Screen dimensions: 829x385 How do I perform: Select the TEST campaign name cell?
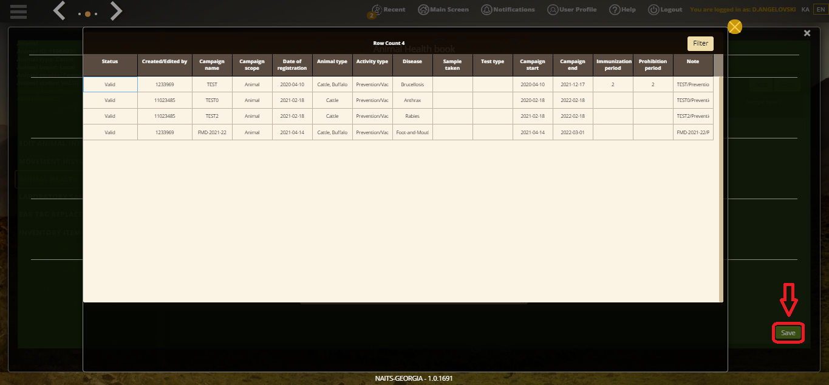212,84
